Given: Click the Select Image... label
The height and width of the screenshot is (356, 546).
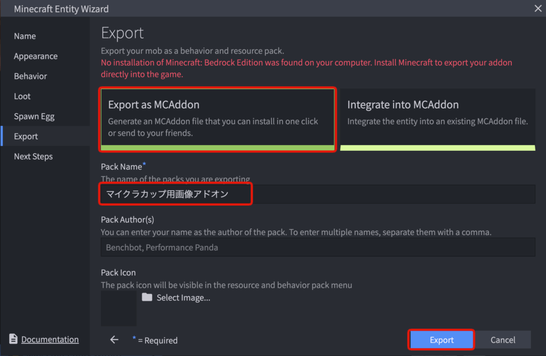Looking at the screenshot, I should tap(183, 298).
